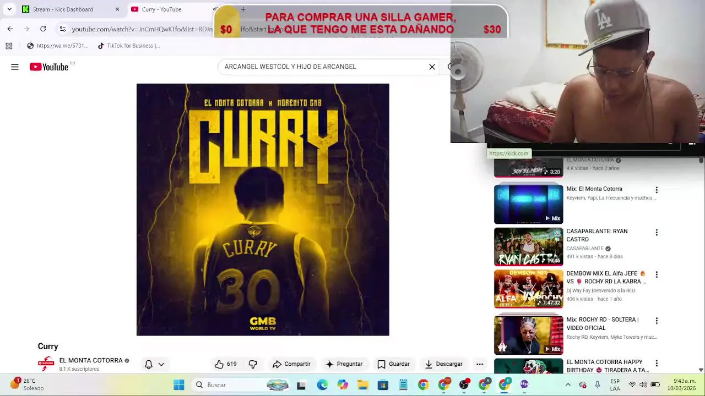This screenshot has height=396, width=705.
Task: Open the ESP LAA language switcher
Action: pos(615,385)
